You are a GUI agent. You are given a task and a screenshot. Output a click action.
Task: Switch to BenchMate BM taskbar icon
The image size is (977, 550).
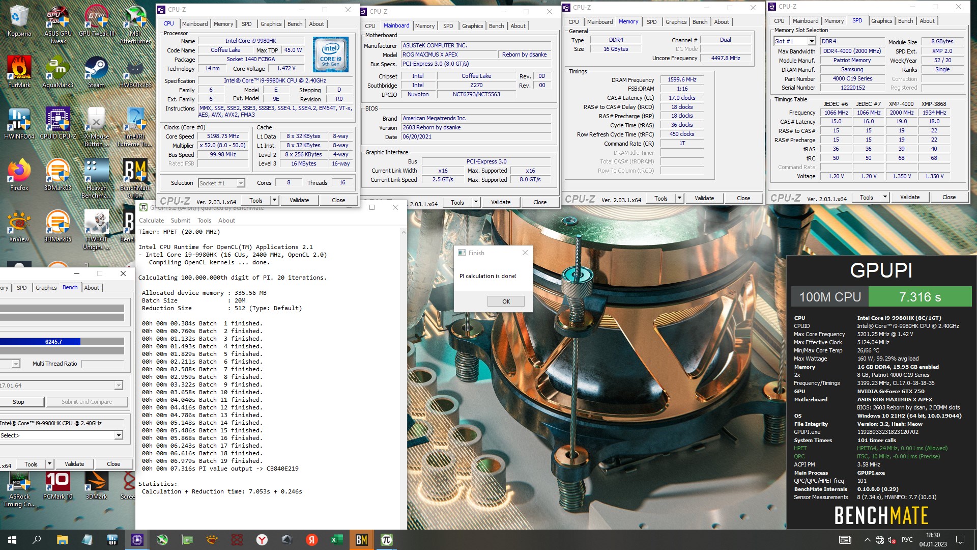pos(361,540)
